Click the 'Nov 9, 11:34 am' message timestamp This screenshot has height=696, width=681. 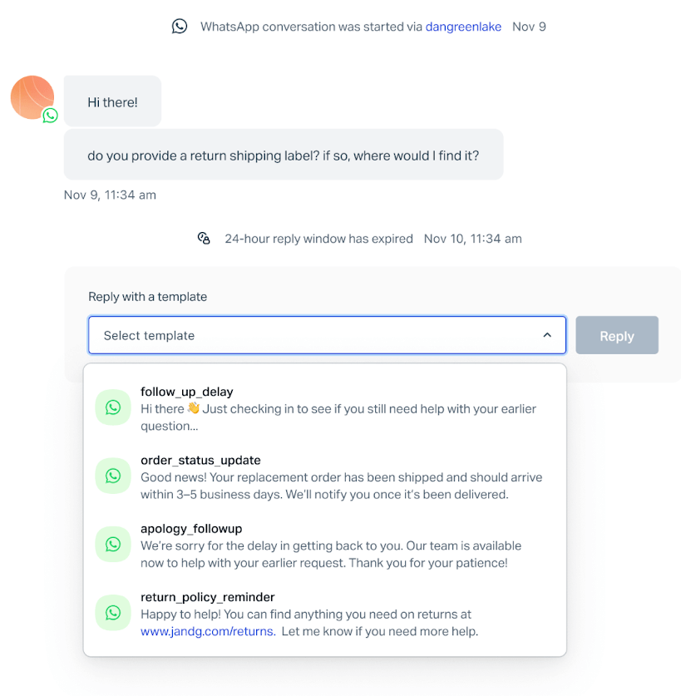click(x=110, y=195)
